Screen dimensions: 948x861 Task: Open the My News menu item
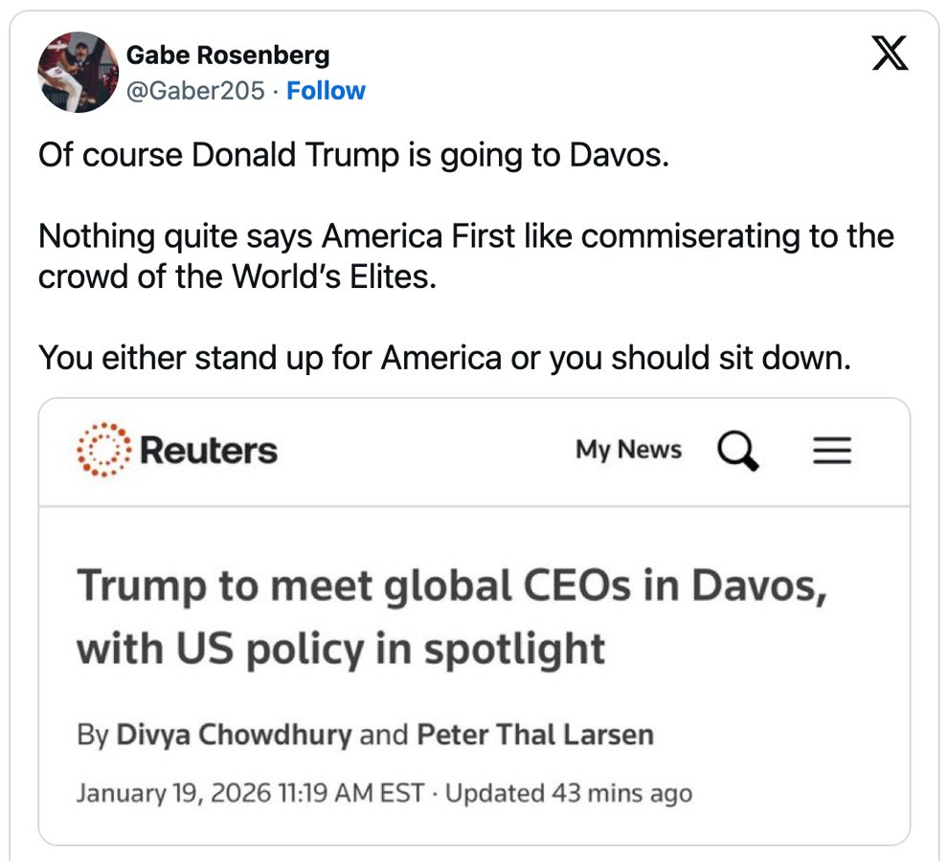click(628, 450)
